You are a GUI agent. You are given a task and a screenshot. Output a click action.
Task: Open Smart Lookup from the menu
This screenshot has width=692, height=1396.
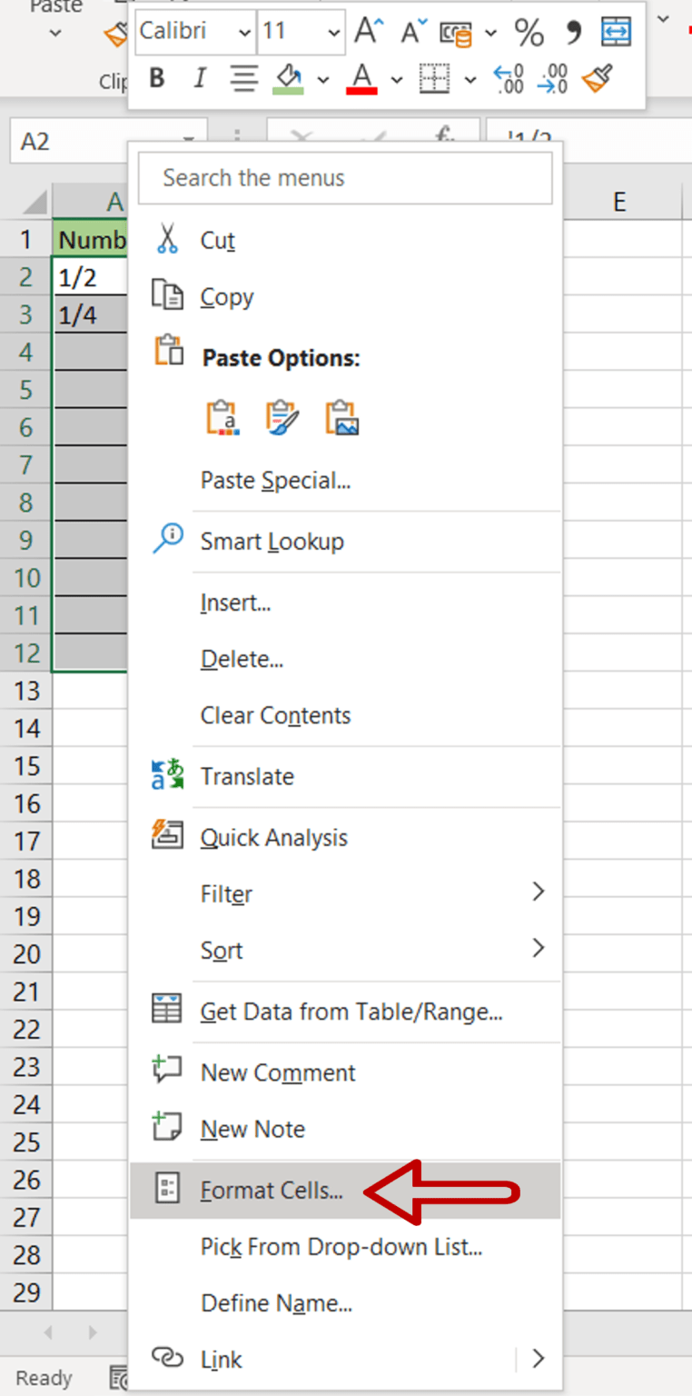coord(272,540)
